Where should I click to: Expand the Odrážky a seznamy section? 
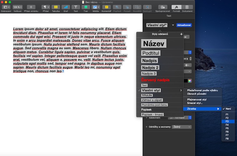(x=147, y=127)
